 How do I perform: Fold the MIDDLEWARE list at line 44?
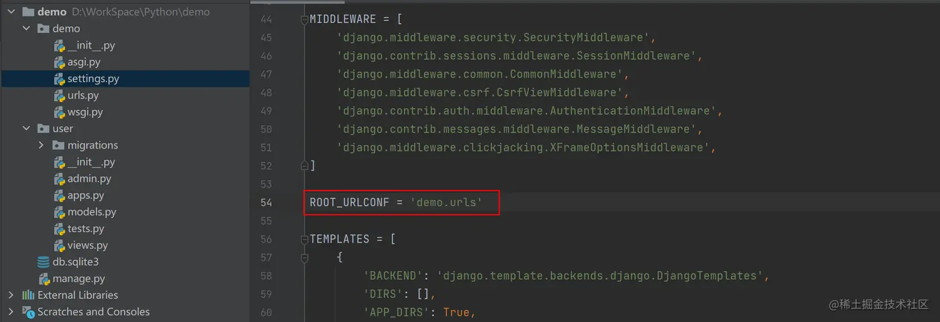(305, 19)
